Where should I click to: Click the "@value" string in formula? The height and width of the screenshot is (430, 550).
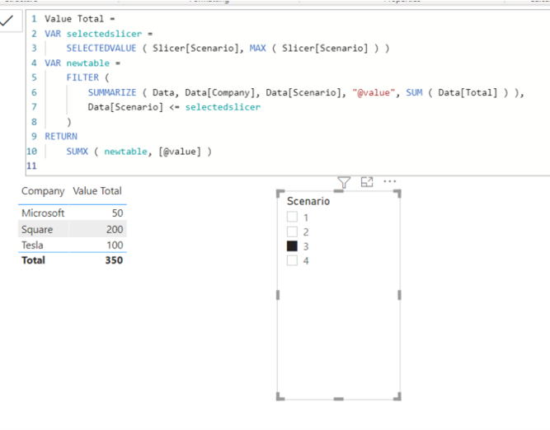(x=374, y=92)
